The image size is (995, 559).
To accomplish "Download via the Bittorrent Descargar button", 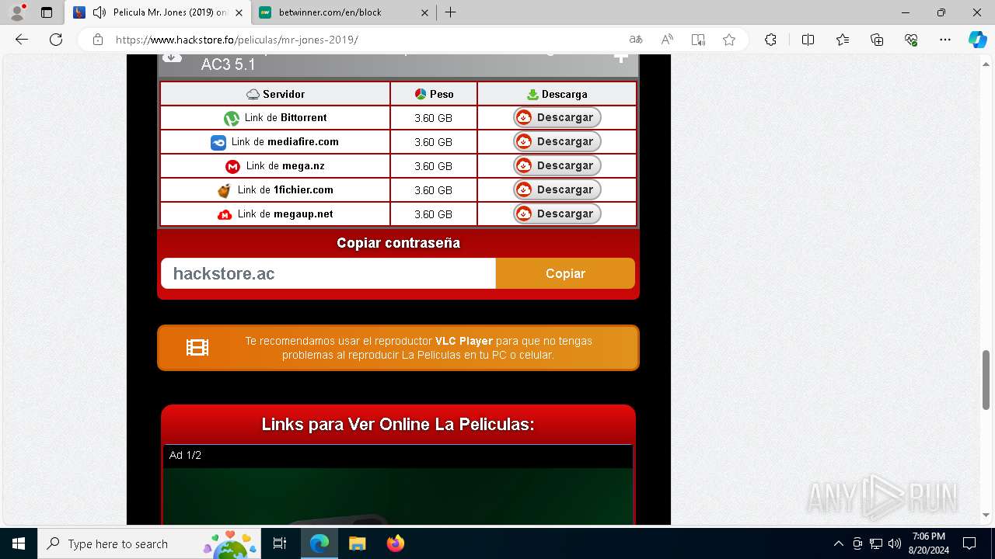I will [x=557, y=117].
